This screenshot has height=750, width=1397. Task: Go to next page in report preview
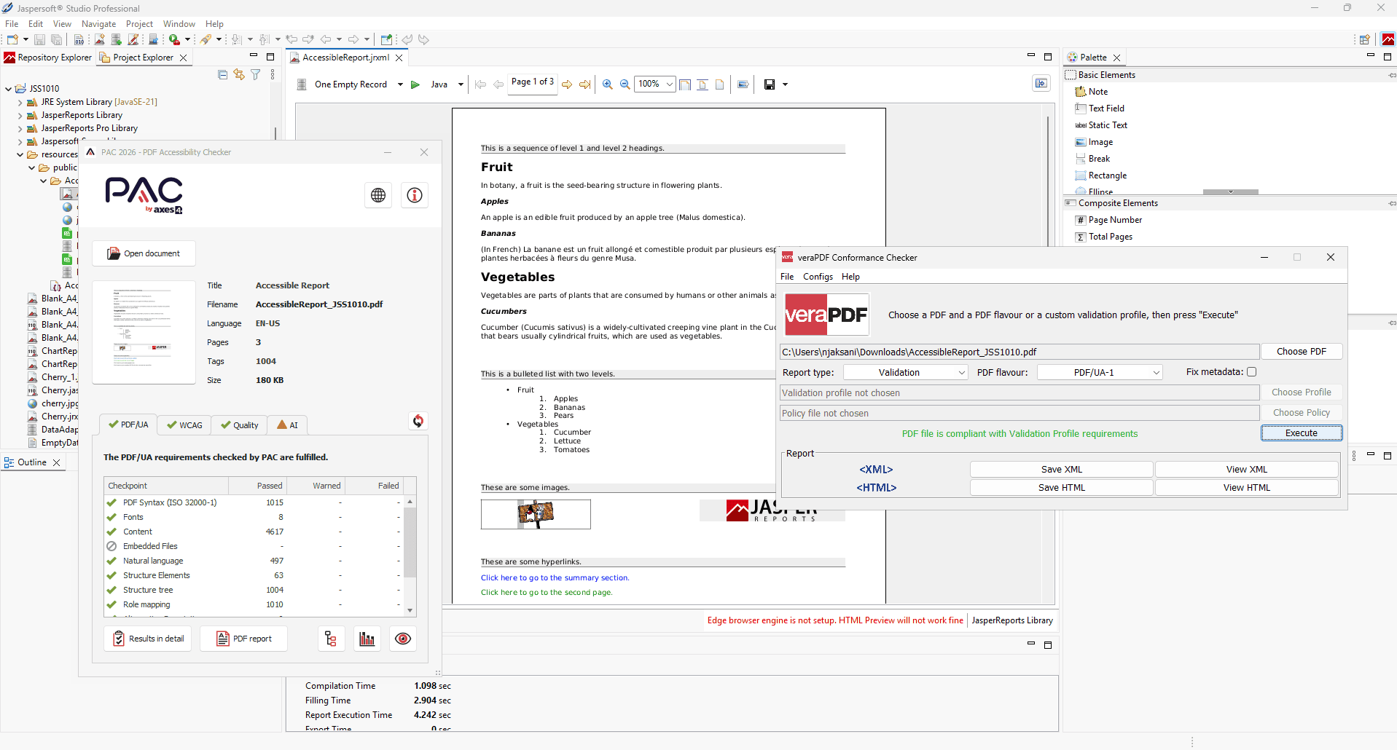click(x=567, y=84)
